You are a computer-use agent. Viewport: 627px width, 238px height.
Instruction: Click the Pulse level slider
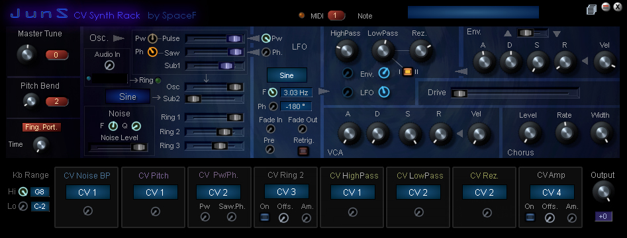pyautogui.click(x=215, y=39)
